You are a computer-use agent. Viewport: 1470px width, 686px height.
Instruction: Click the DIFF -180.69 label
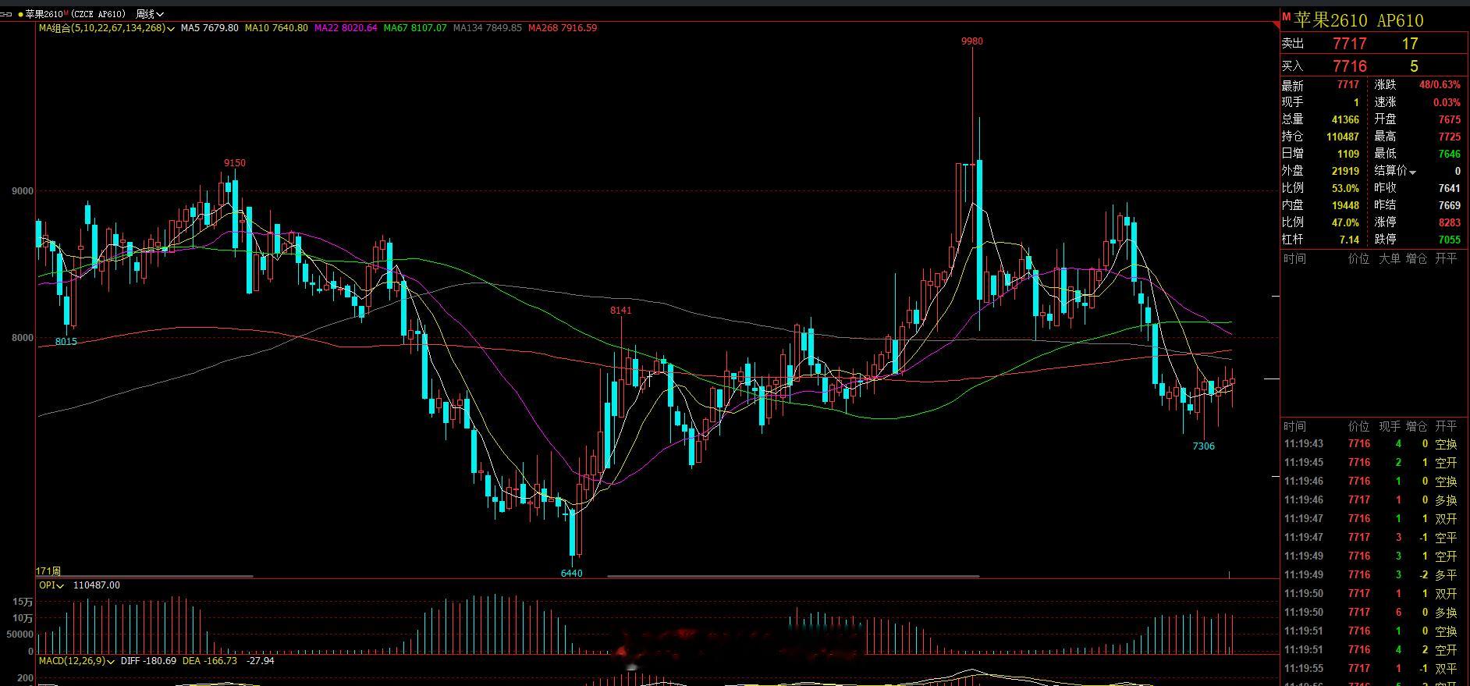pos(148,661)
